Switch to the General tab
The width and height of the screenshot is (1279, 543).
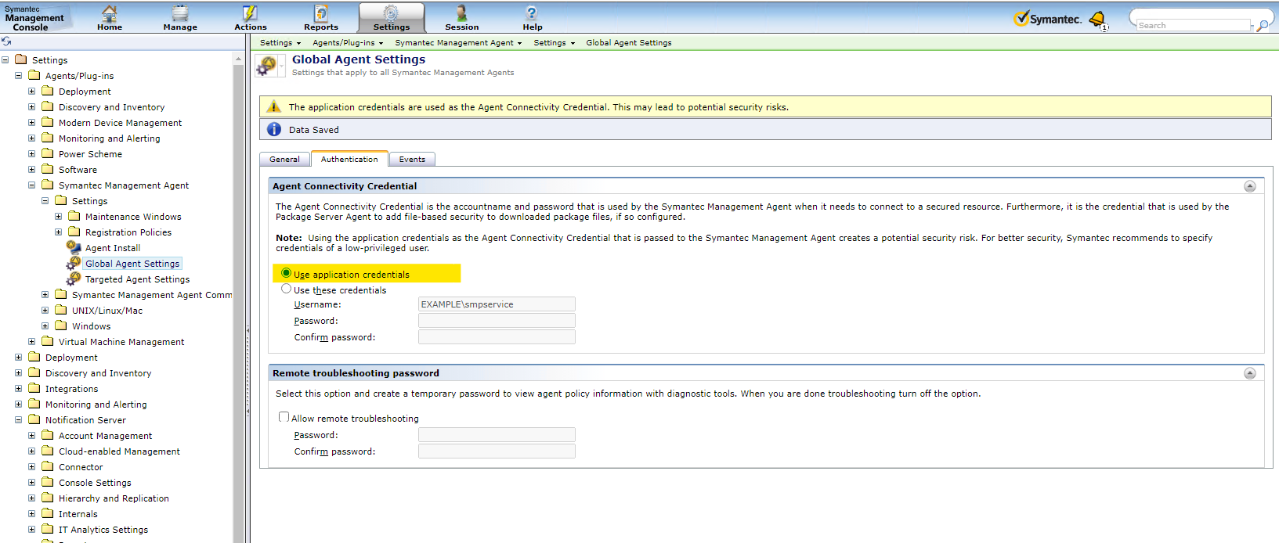pos(284,159)
